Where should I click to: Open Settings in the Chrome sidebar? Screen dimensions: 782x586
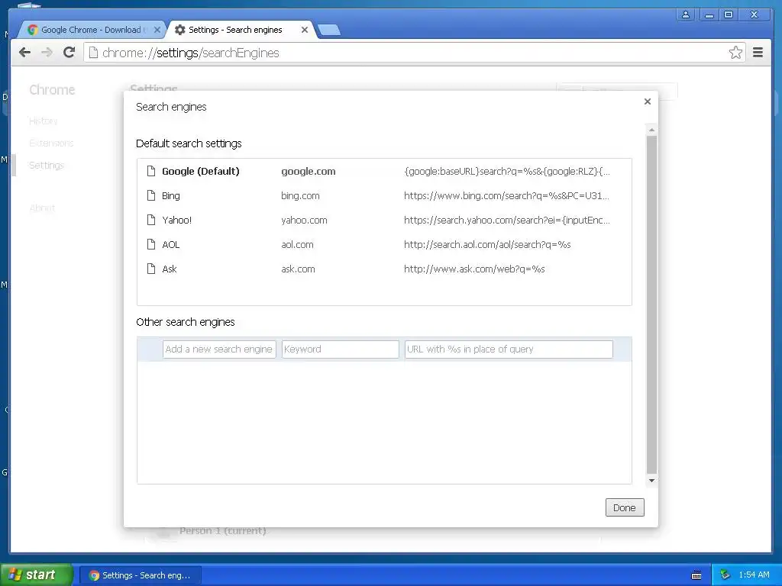coord(47,165)
